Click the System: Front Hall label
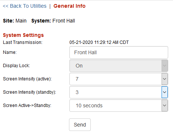This screenshot has width=173, height=135. pos(53,21)
